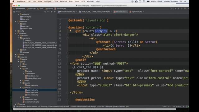Click the views breadcrumb
The height and width of the screenshot is (112, 199).
click(x=40, y=9)
